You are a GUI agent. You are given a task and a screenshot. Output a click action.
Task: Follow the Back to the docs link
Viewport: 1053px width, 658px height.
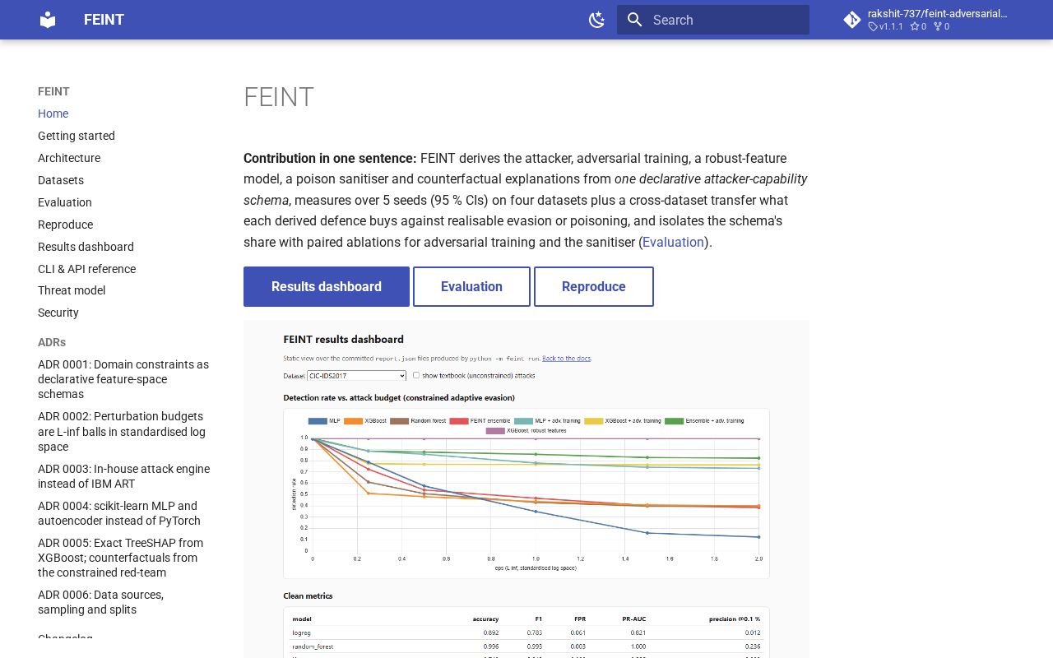coord(566,359)
